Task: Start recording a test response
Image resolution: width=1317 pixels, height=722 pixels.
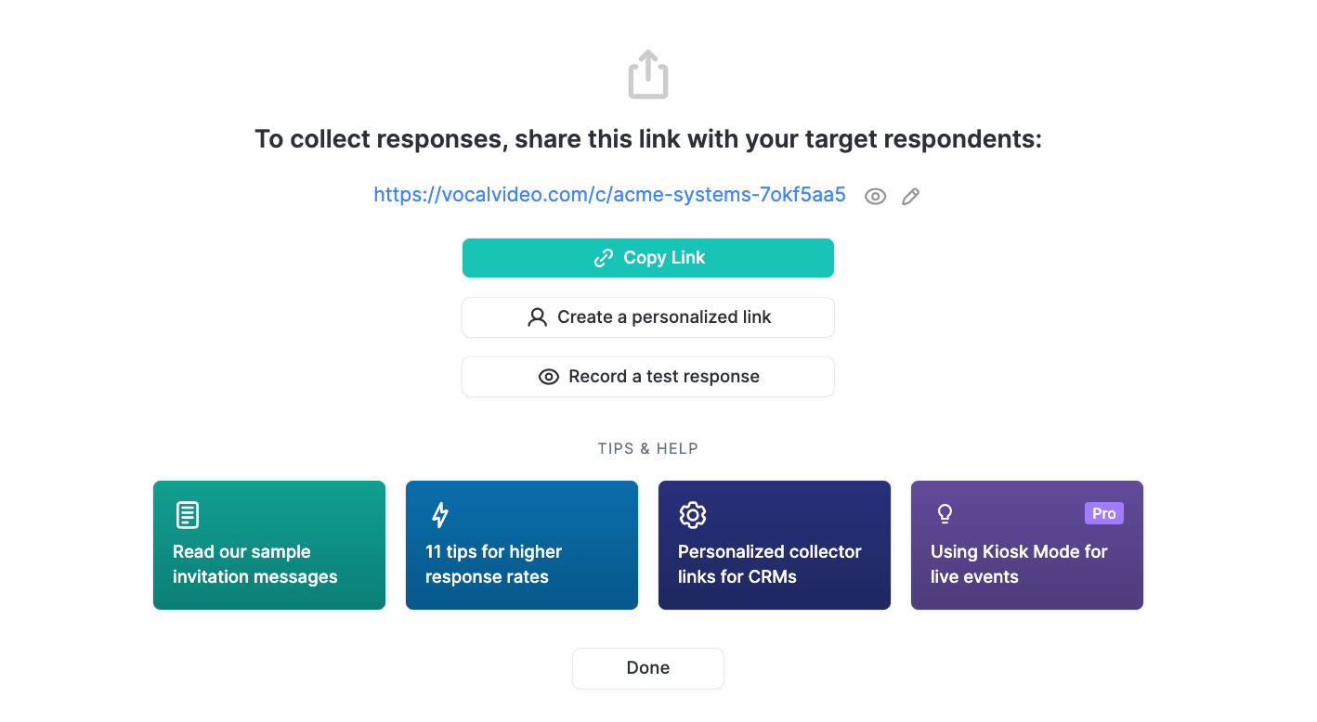Action: coord(647,376)
